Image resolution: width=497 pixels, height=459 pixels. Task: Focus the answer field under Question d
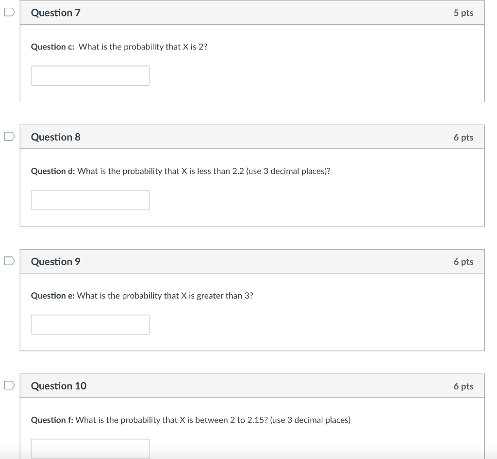pos(90,200)
